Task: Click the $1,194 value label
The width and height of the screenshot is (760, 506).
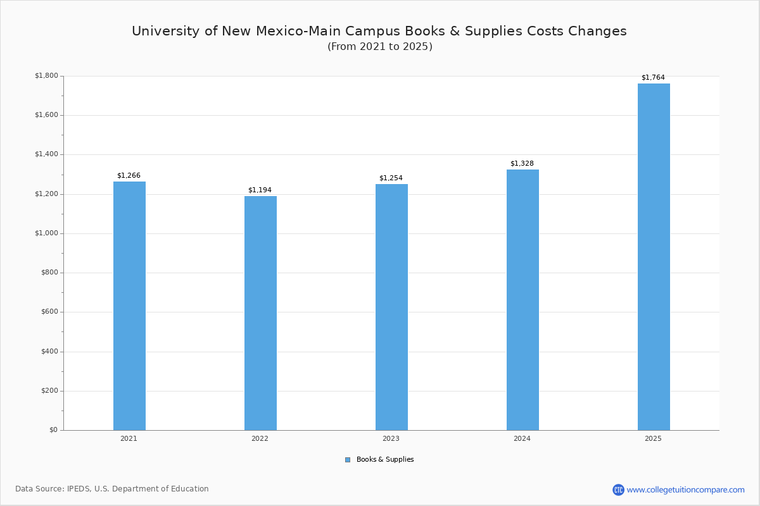Action: [260, 190]
